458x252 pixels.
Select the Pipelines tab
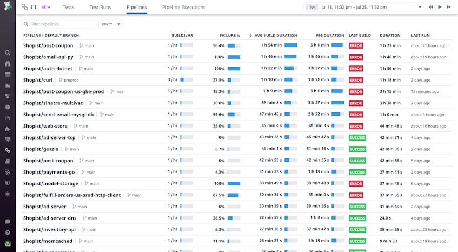tap(137, 7)
